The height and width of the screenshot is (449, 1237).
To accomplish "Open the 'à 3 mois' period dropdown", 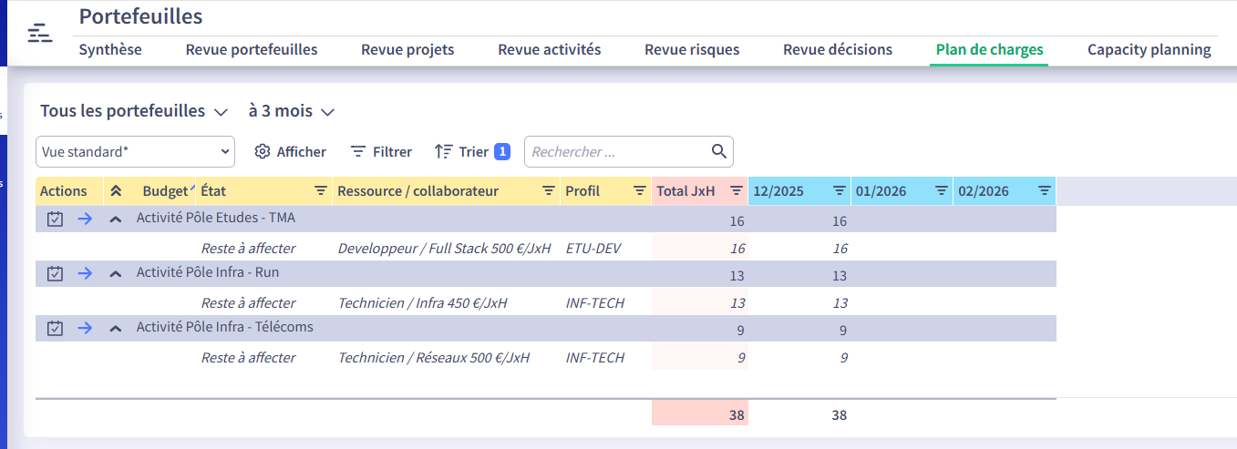I will pos(291,111).
